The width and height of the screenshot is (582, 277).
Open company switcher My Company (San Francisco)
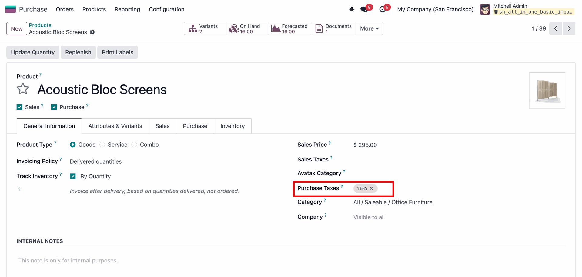[435, 9]
